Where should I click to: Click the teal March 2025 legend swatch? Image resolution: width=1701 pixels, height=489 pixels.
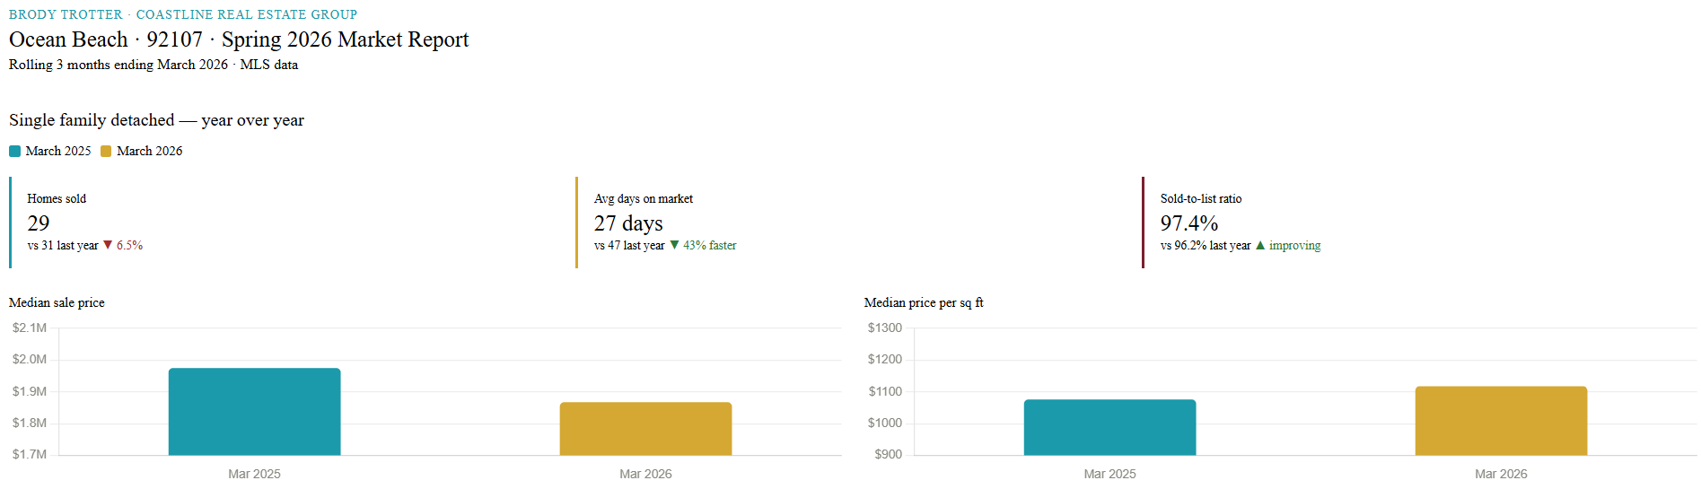point(14,152)
